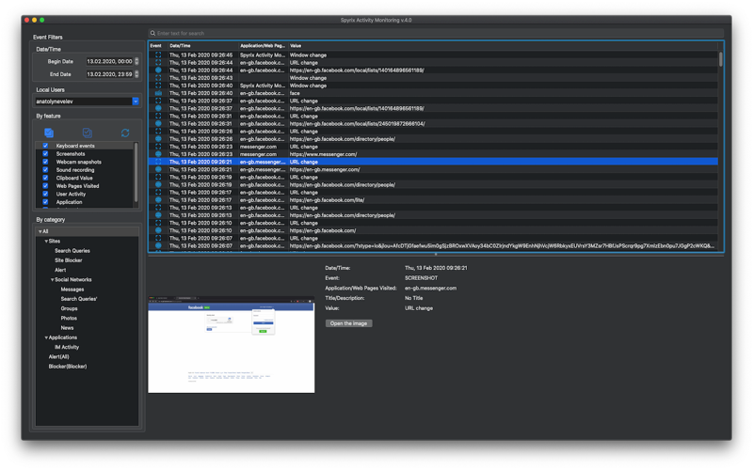Select screenshot icon of 09:26:45 Window change row
This screenshot has width=753, height=470.
coord(158,55)
